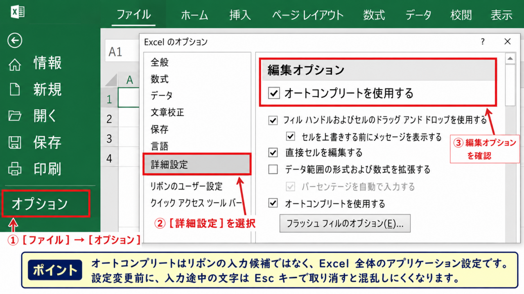Toggle パーセンテージを自動で入力する checkbox

click(x=291, y=187)
